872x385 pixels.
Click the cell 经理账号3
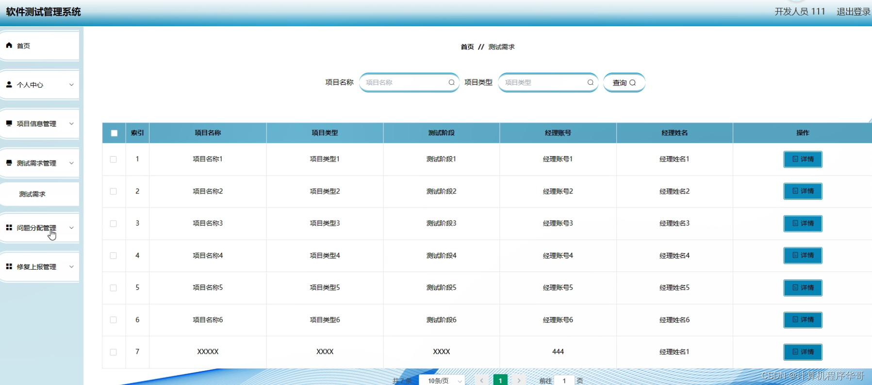click(558, 224)
